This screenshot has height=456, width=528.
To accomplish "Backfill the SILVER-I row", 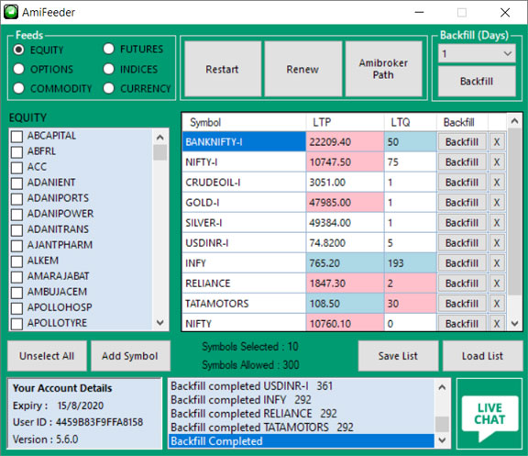I will [x=462, y=223].
